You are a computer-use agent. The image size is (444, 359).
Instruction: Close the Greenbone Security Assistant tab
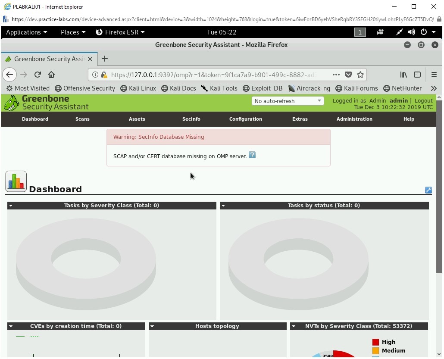(90, 59)
